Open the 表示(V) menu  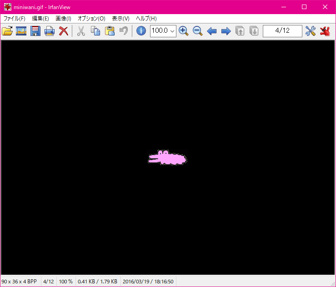[120, 19]
